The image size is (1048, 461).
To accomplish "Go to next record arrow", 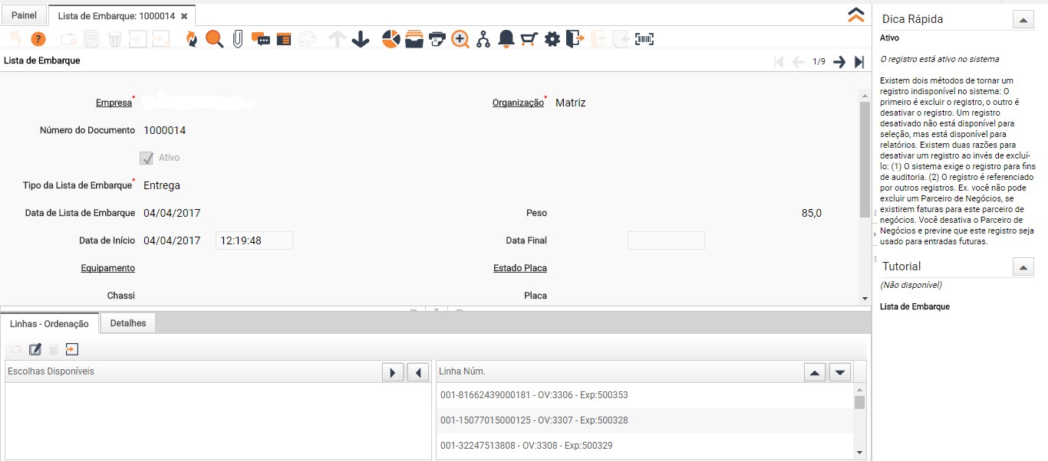I will [x=839, y=62].
